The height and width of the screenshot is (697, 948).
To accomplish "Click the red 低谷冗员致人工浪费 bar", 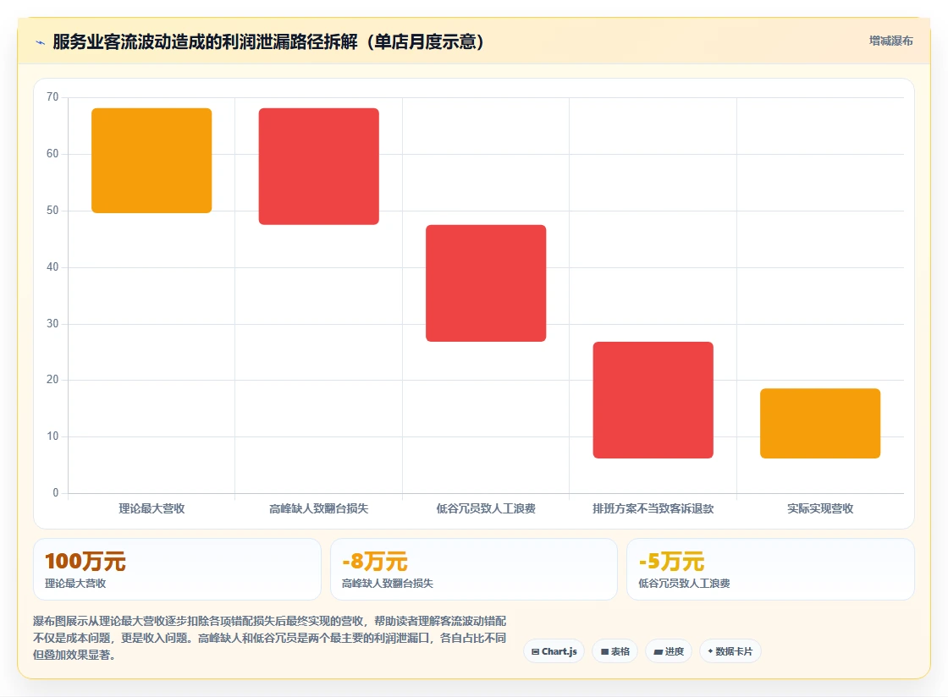I will (x=486, y=283).
